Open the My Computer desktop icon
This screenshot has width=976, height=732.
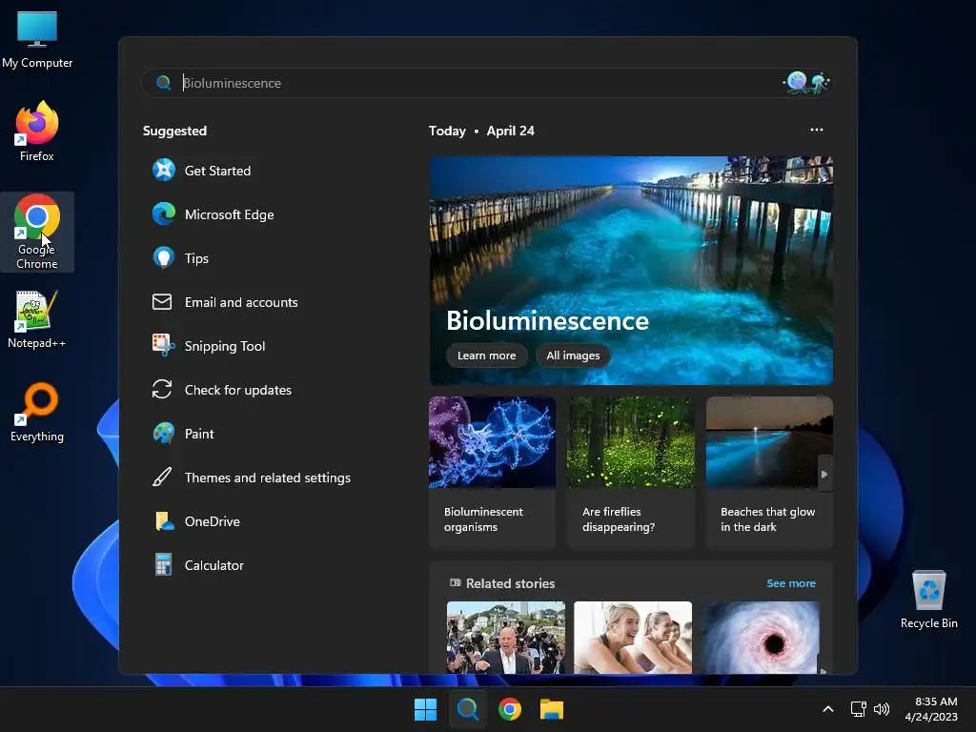(37, 39)
